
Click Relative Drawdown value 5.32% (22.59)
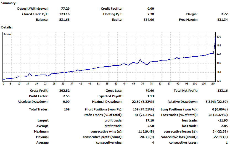[x=217, y=102]
